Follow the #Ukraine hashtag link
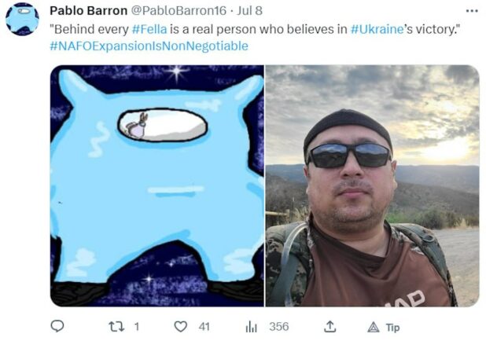Screen dimensions: 486x341 tap(377, 29)
